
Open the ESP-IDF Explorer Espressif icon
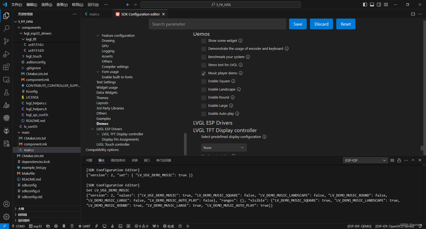point(6,118)
